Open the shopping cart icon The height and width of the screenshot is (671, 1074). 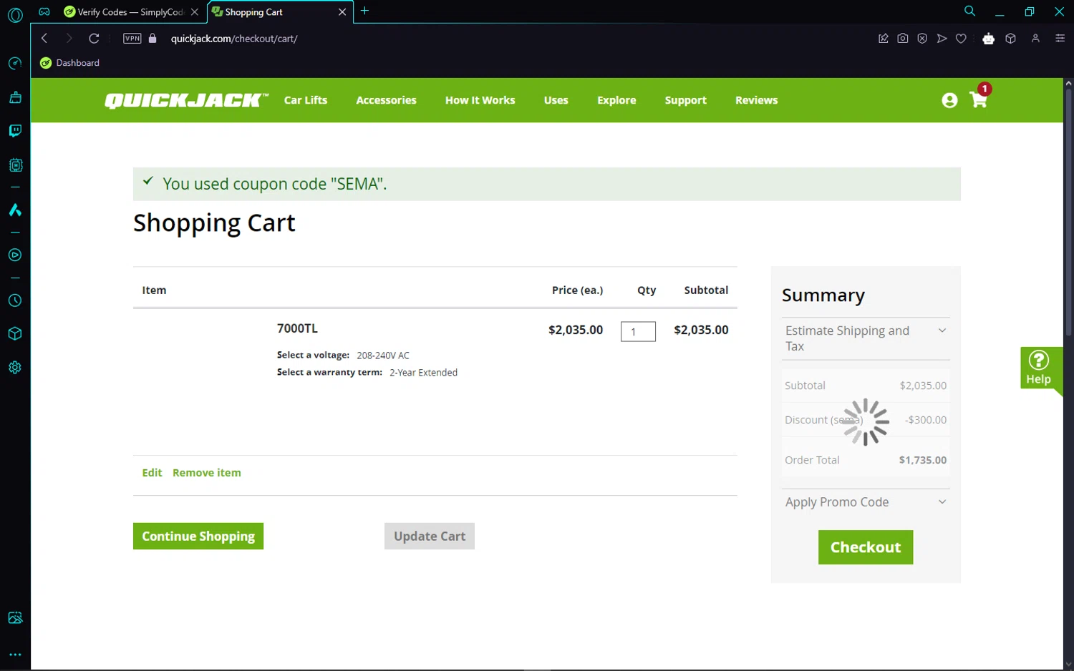[x=979, y=100]
